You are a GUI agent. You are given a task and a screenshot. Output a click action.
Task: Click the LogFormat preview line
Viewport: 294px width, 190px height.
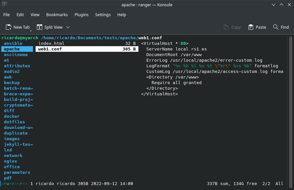(x=212, y=66)
